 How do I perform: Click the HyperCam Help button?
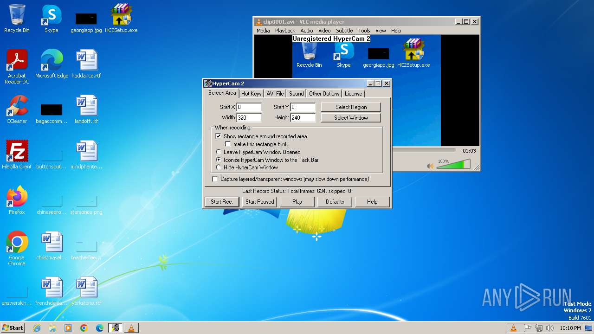click(x=372, y=202)
